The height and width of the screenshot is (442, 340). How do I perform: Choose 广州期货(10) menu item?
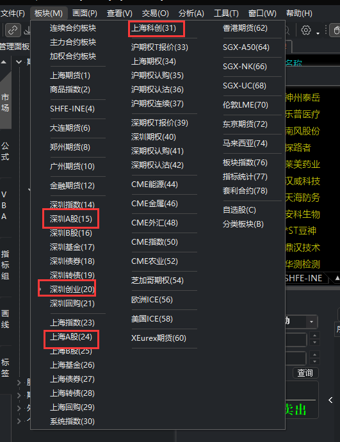(x=72, y=166)
